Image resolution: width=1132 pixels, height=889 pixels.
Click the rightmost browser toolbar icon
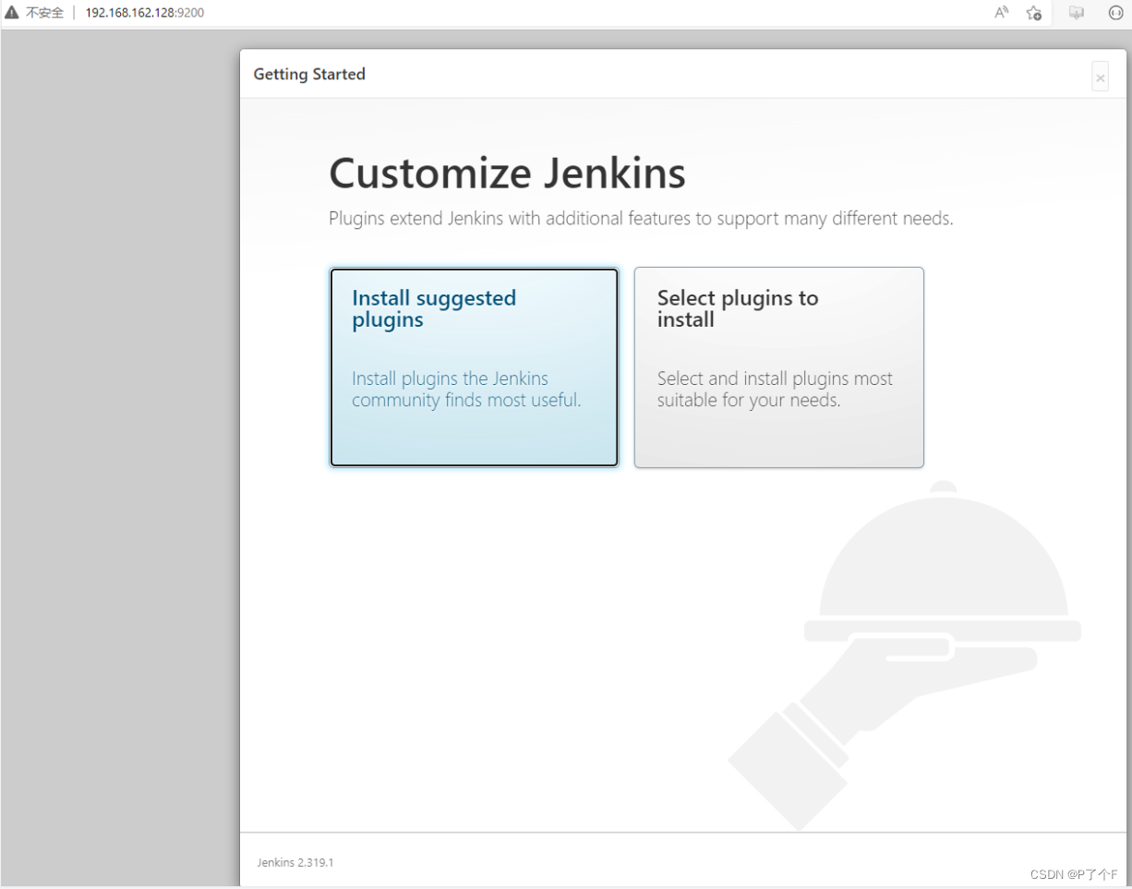[x=1115, y=13]
